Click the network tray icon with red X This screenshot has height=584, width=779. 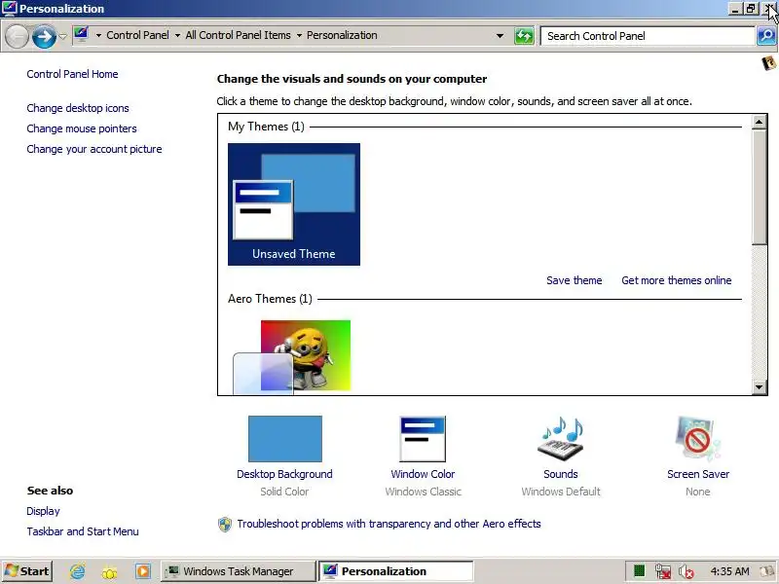(x=663, y=571)
